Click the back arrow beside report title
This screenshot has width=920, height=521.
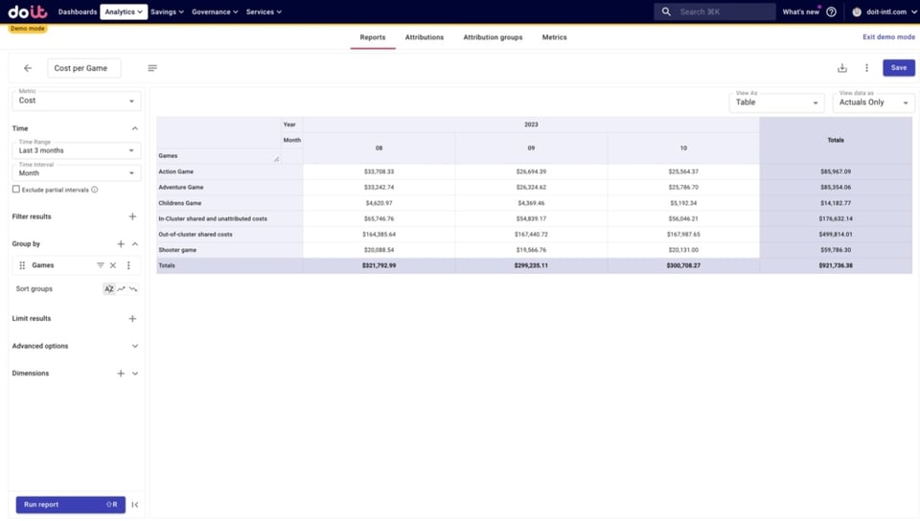click(x=28, y=68)
